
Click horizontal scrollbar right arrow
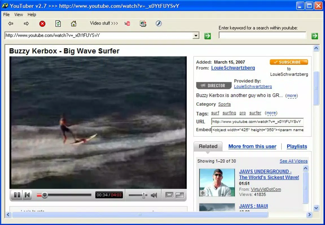coord(309,215)
